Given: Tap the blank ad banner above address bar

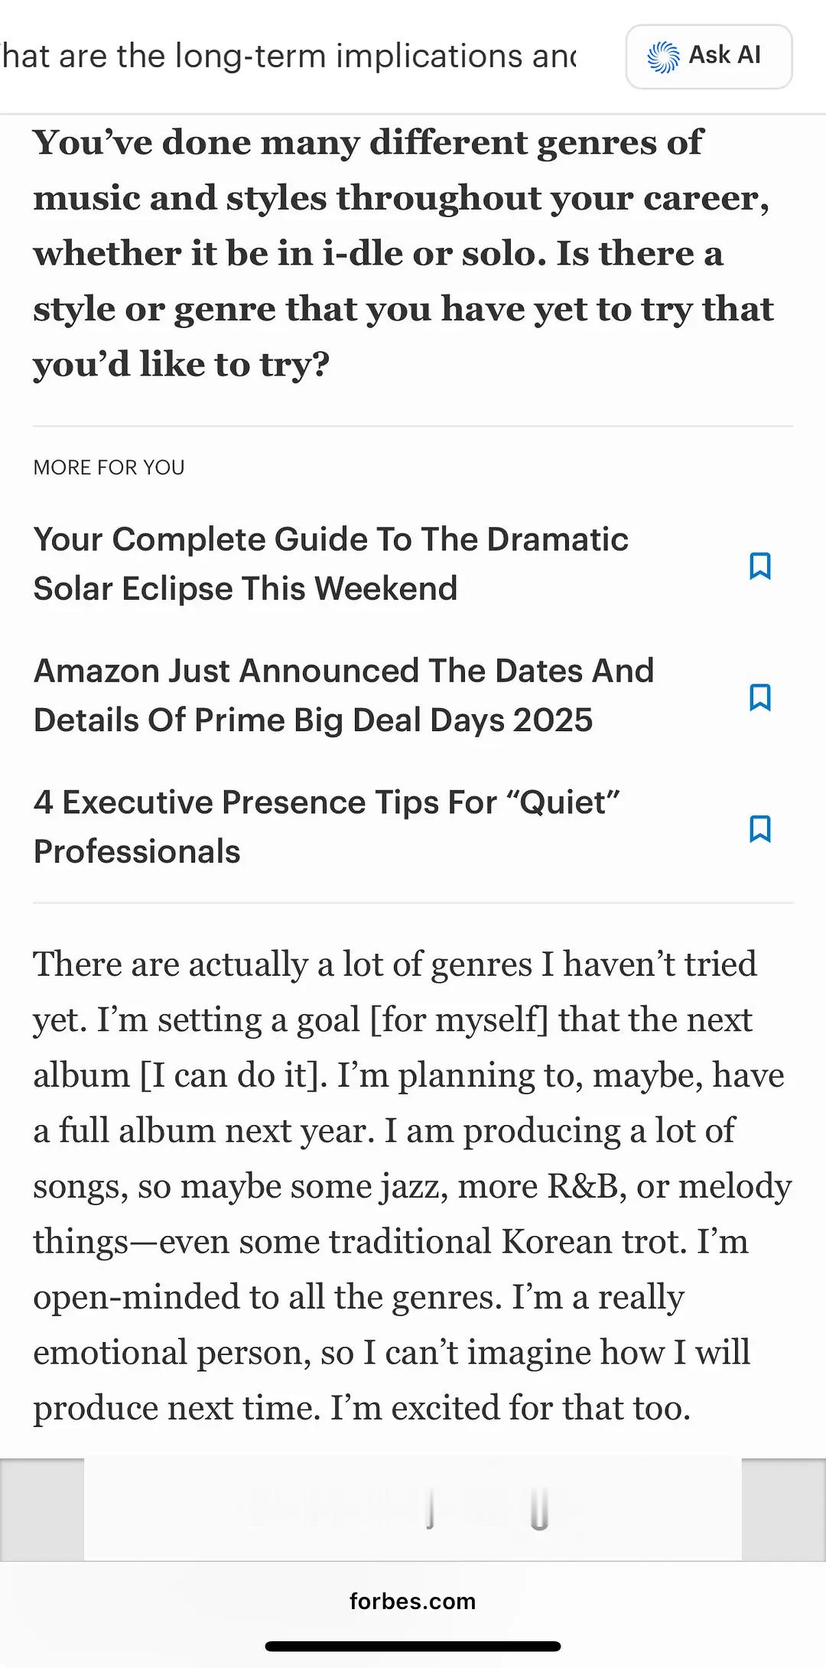Looking at the screenshot, I should 413,1509.
